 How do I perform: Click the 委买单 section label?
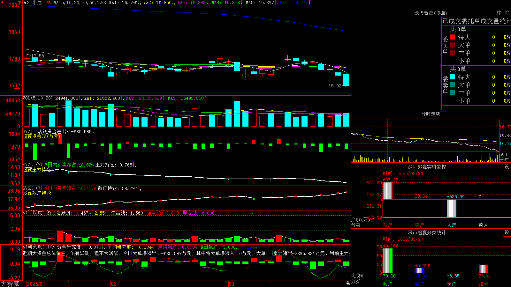coord(445,45)
